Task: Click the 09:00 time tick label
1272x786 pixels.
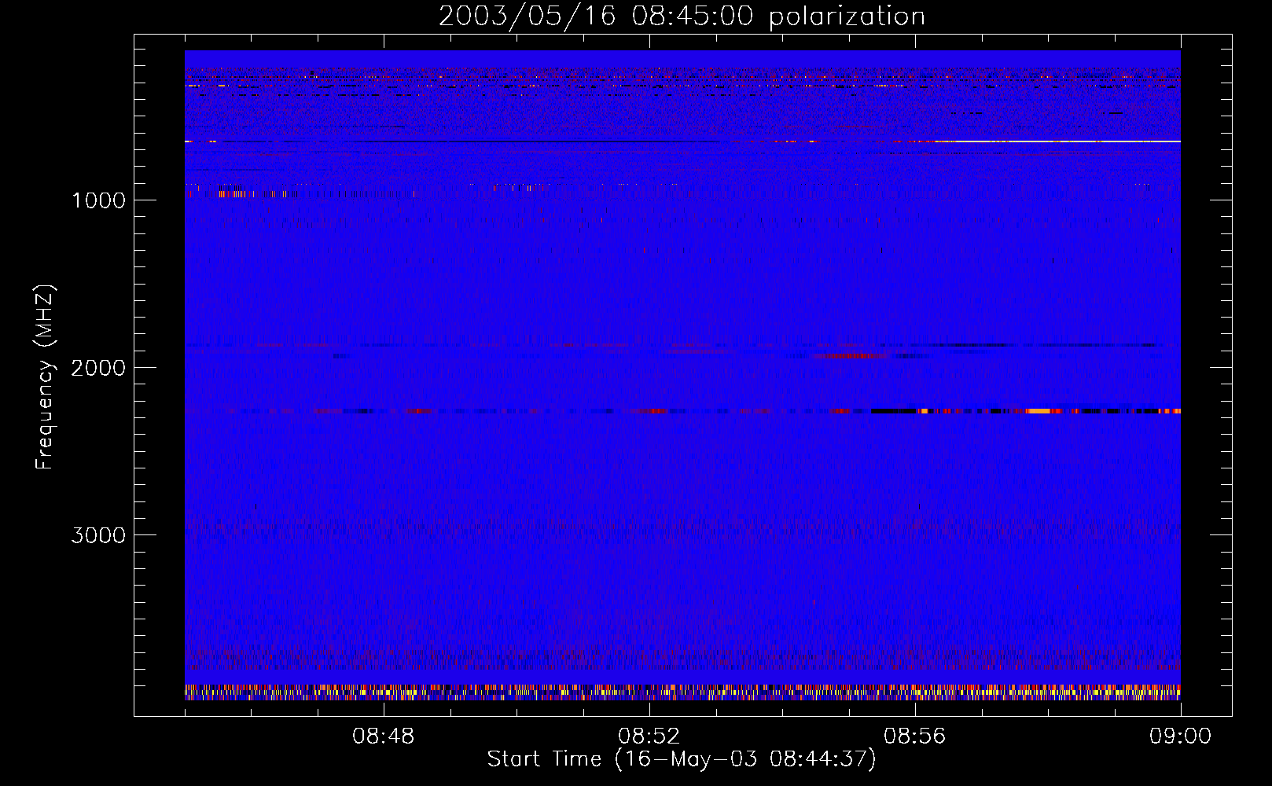Action: pyautogui.click(x=1181, y=736)
